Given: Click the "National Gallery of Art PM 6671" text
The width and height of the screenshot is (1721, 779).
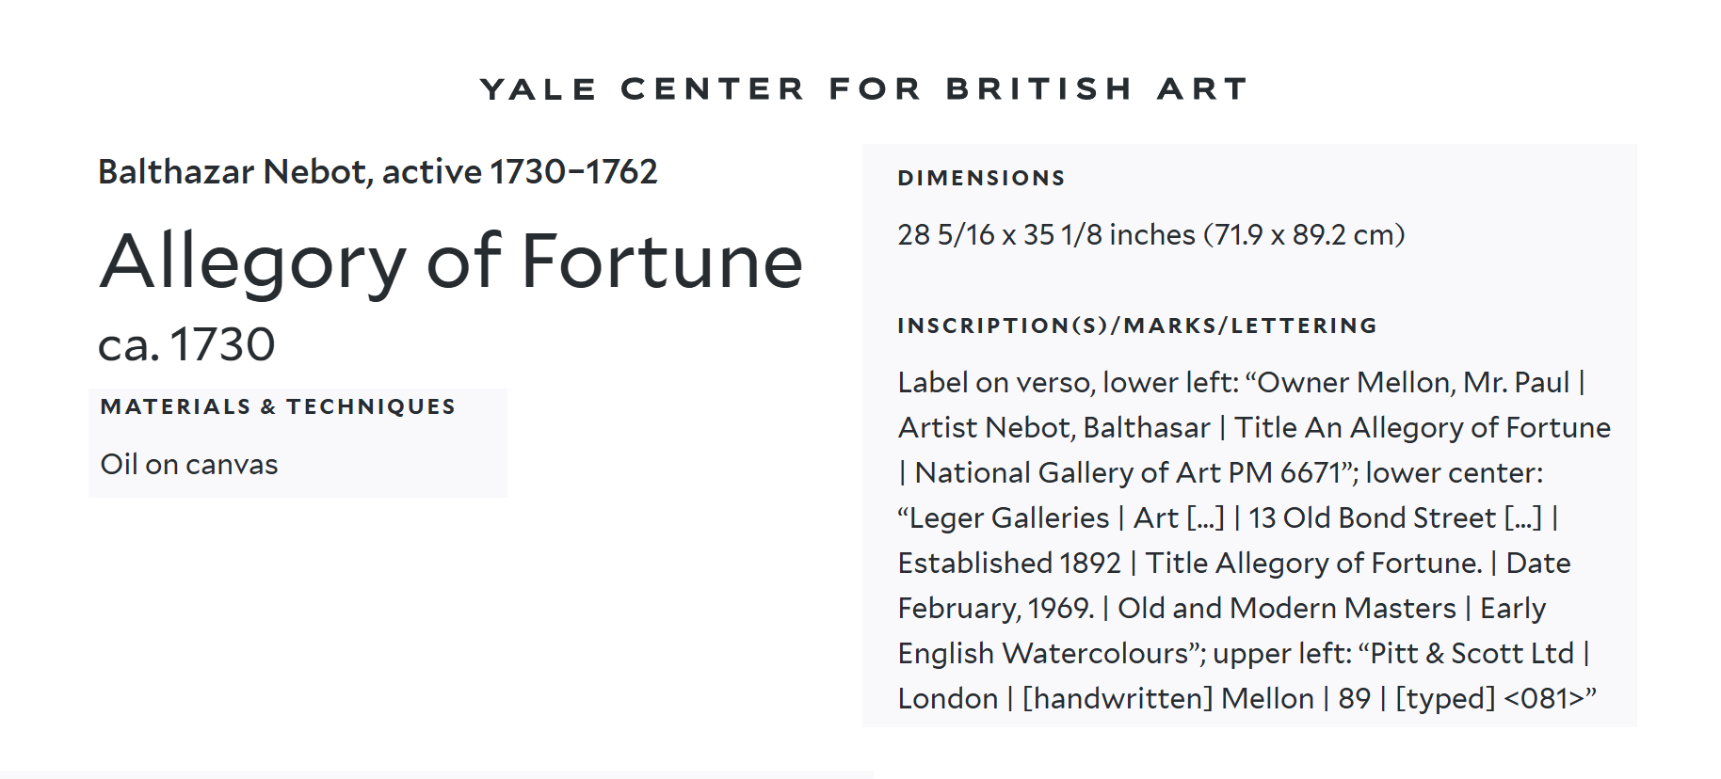Looking at the screenshot, I should tap(1128, 473).
